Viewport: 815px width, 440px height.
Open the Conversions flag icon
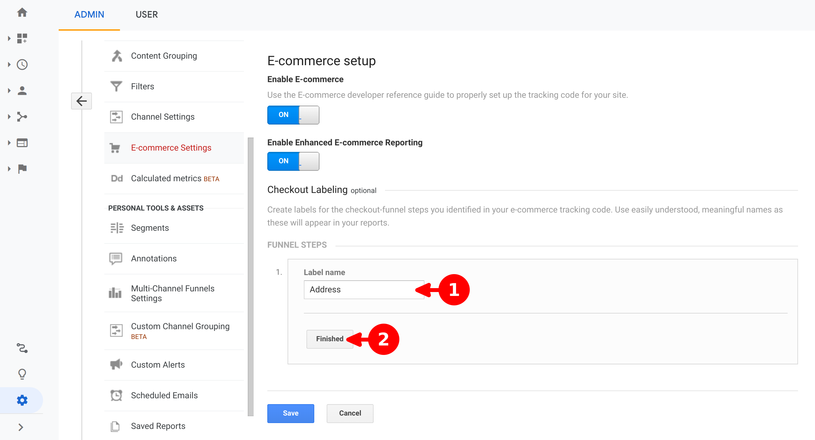click(x=22, y=169)
